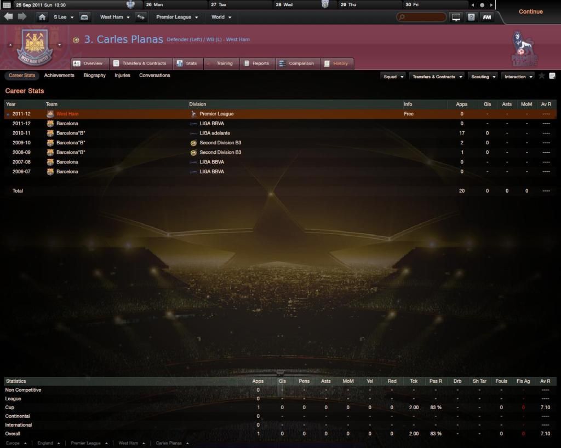Sort career table by Year column header
561x448 pixels.
(x=11, y=104)
